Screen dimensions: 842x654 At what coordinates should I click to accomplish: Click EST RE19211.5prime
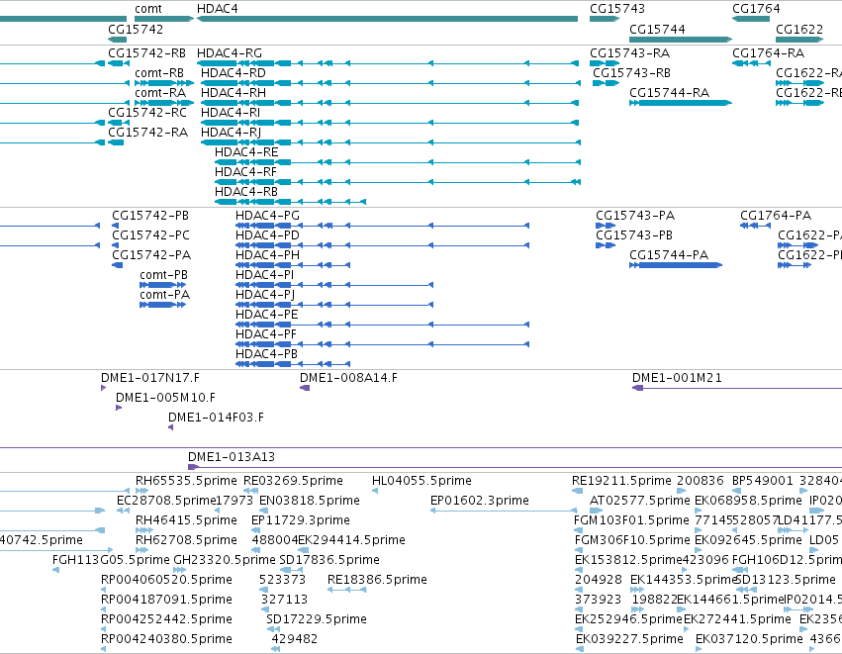tap(621, 481)
